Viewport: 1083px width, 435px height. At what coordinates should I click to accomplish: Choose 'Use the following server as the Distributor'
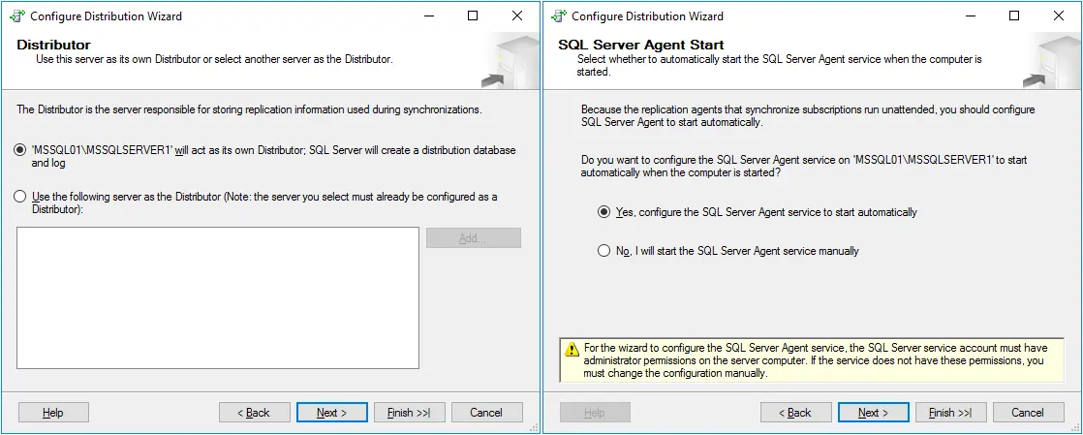[20, 197]
